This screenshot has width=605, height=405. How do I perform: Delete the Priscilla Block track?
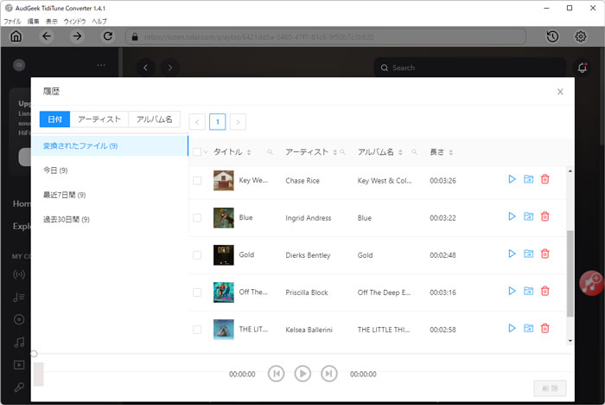click(544, 291)
